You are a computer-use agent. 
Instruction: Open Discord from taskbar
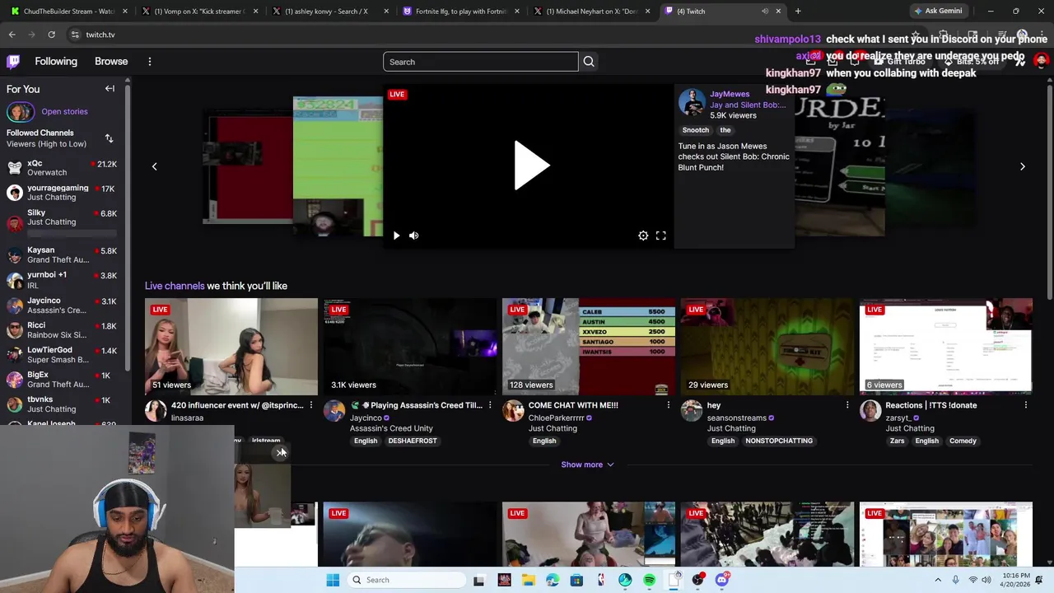tap(722, 580)
